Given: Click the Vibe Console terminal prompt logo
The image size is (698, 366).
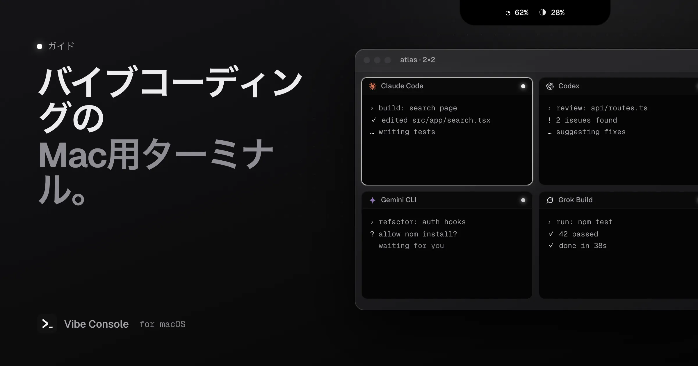Looking at the screenshot, I should click(x=47, y=324).
